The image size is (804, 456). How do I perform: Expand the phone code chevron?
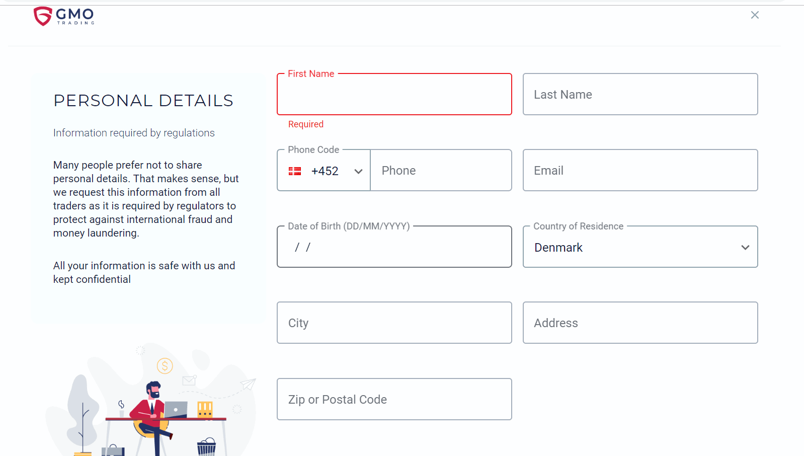tap(358, 172)
